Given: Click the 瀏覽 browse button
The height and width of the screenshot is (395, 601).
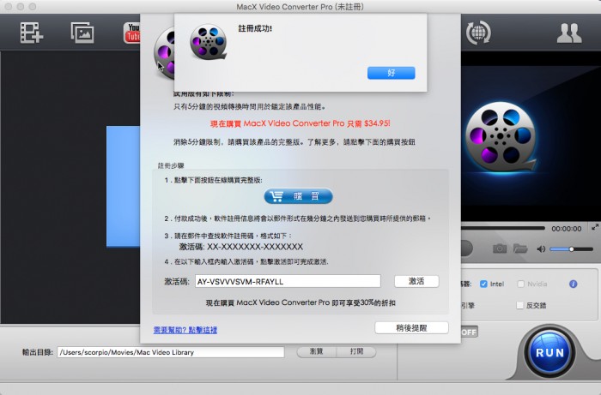Looking at the screenshot, I should pyautogui.click(x=316, y=351).
